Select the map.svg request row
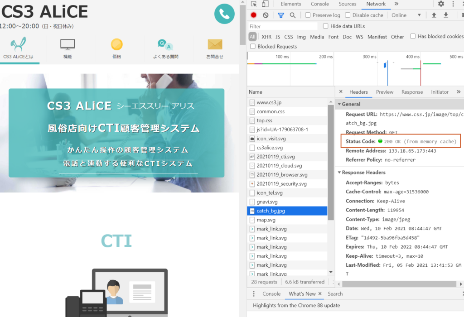The height and width of the screenshot is (317, 464). [x=287, y=220]
